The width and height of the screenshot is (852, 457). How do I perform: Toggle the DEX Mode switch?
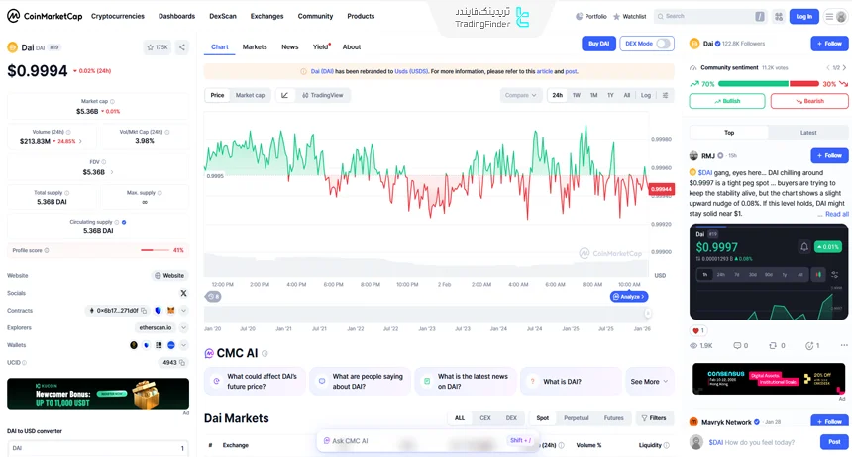click(x=662, y=44)
